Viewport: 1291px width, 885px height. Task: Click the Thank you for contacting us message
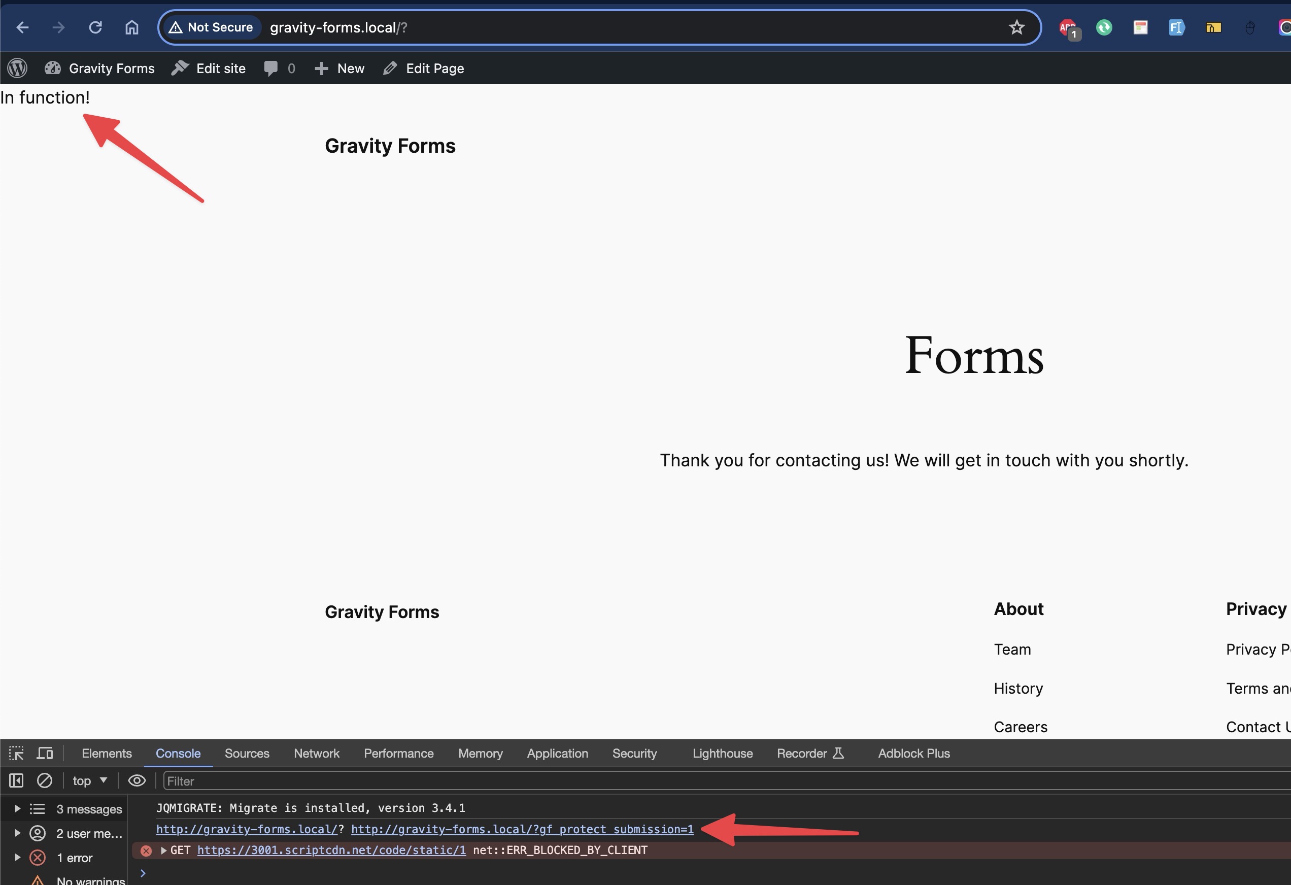pyautogui.click(x=924, y=461)
